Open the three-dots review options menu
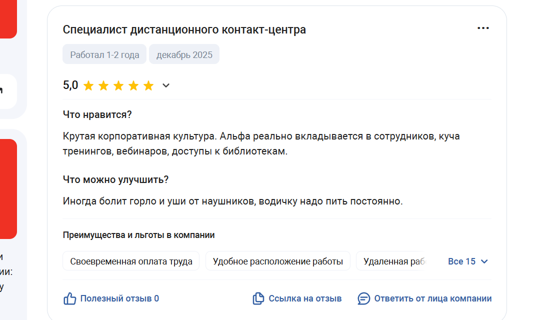This screenshot has height=320, width=555. click(483, 28)
